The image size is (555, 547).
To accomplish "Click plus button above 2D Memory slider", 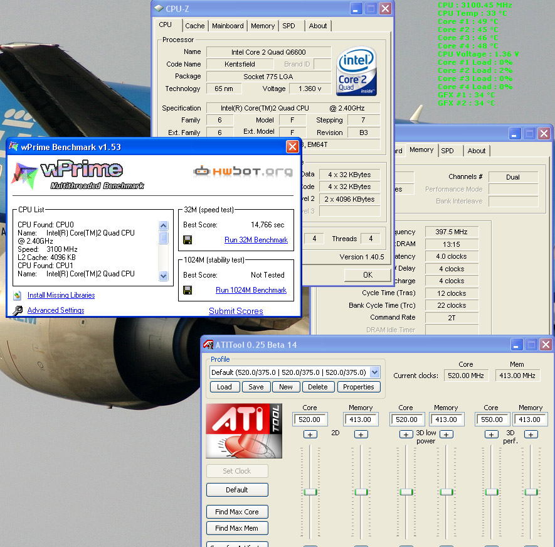I will [361, 434].
